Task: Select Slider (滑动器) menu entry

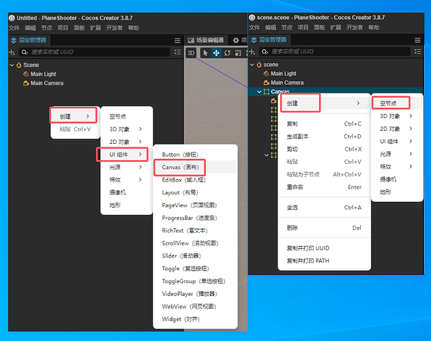Action: tap(195, 256)
